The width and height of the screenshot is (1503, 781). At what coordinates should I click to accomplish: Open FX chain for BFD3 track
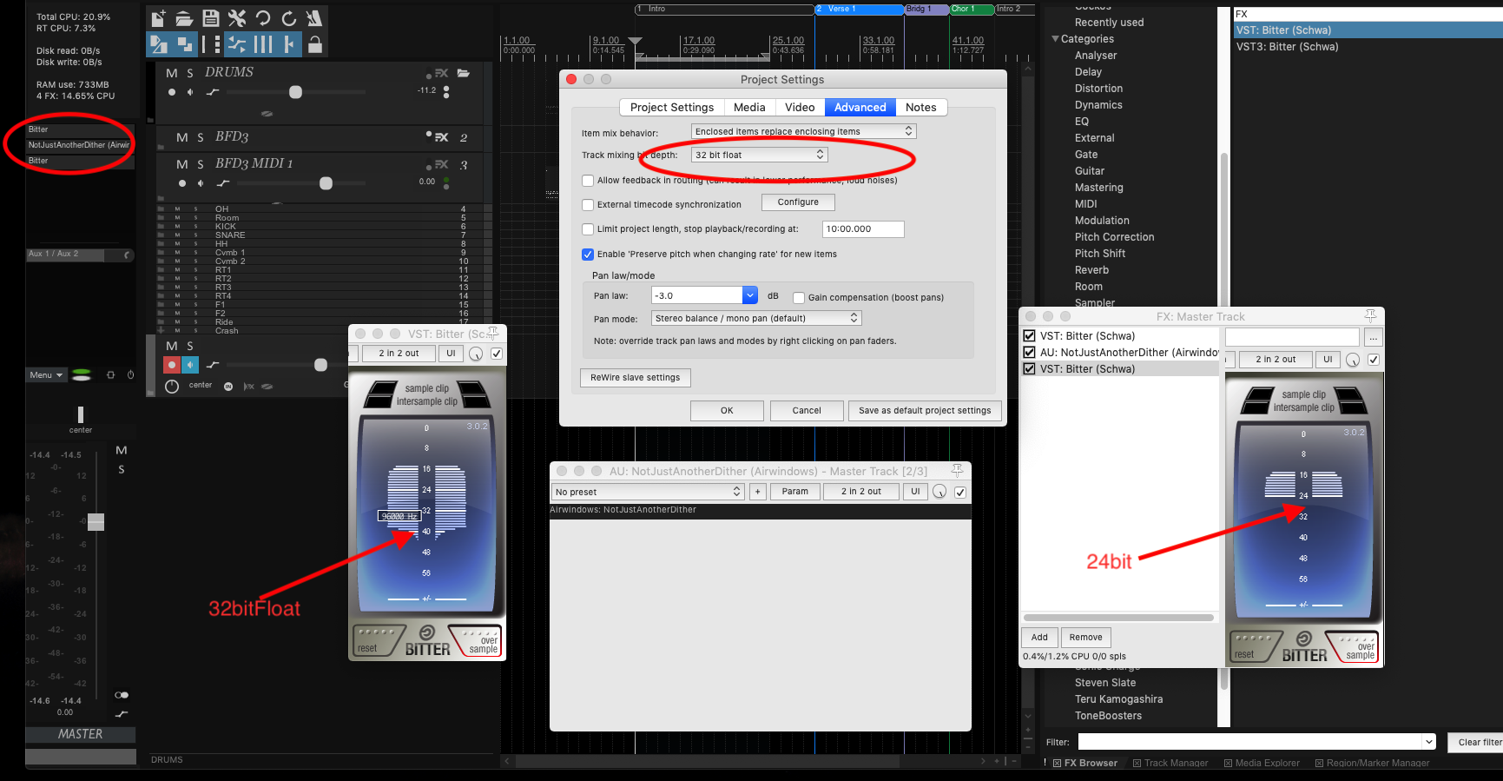click(441, 137)
